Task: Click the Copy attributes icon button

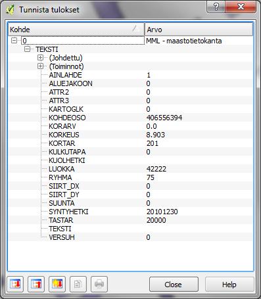Action: click(x=78, y=285)
